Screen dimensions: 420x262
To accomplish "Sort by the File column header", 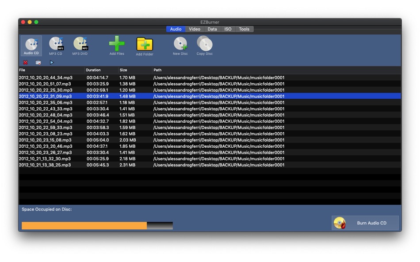I will point(51,70).
